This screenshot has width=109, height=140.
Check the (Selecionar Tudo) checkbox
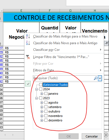tap(41, 84)
